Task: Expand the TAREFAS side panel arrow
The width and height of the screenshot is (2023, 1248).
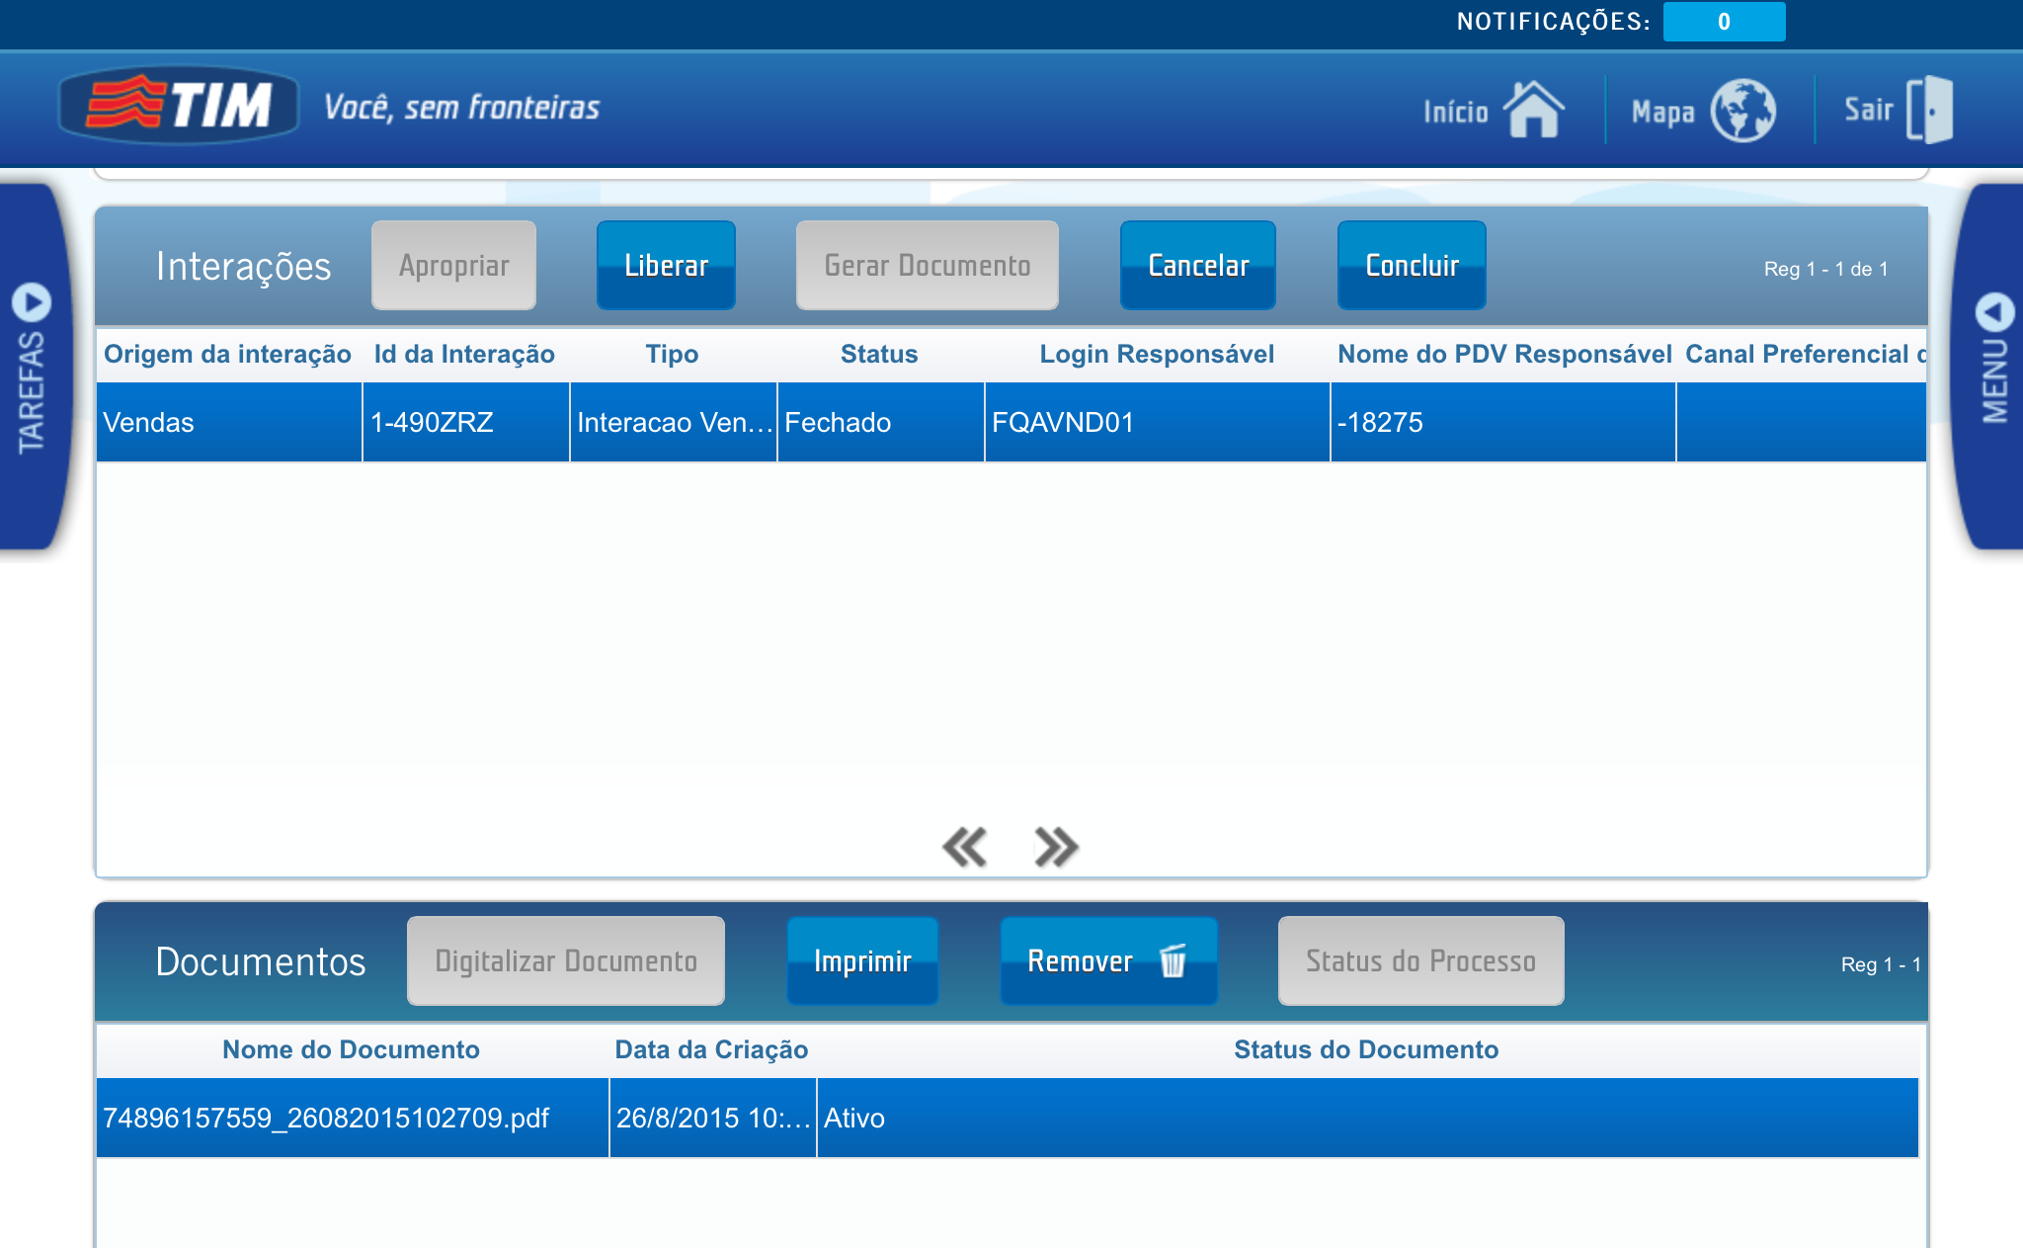Action: coord(32,302)
